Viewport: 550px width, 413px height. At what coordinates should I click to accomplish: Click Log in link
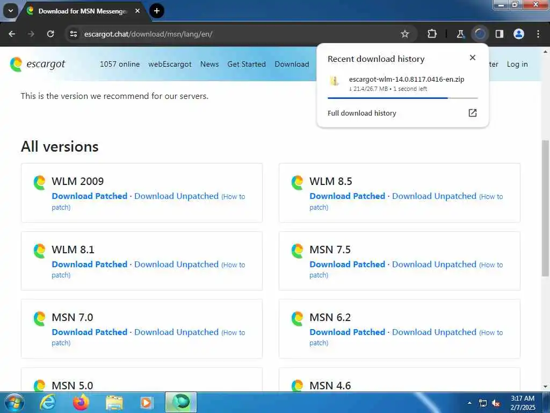517,65
